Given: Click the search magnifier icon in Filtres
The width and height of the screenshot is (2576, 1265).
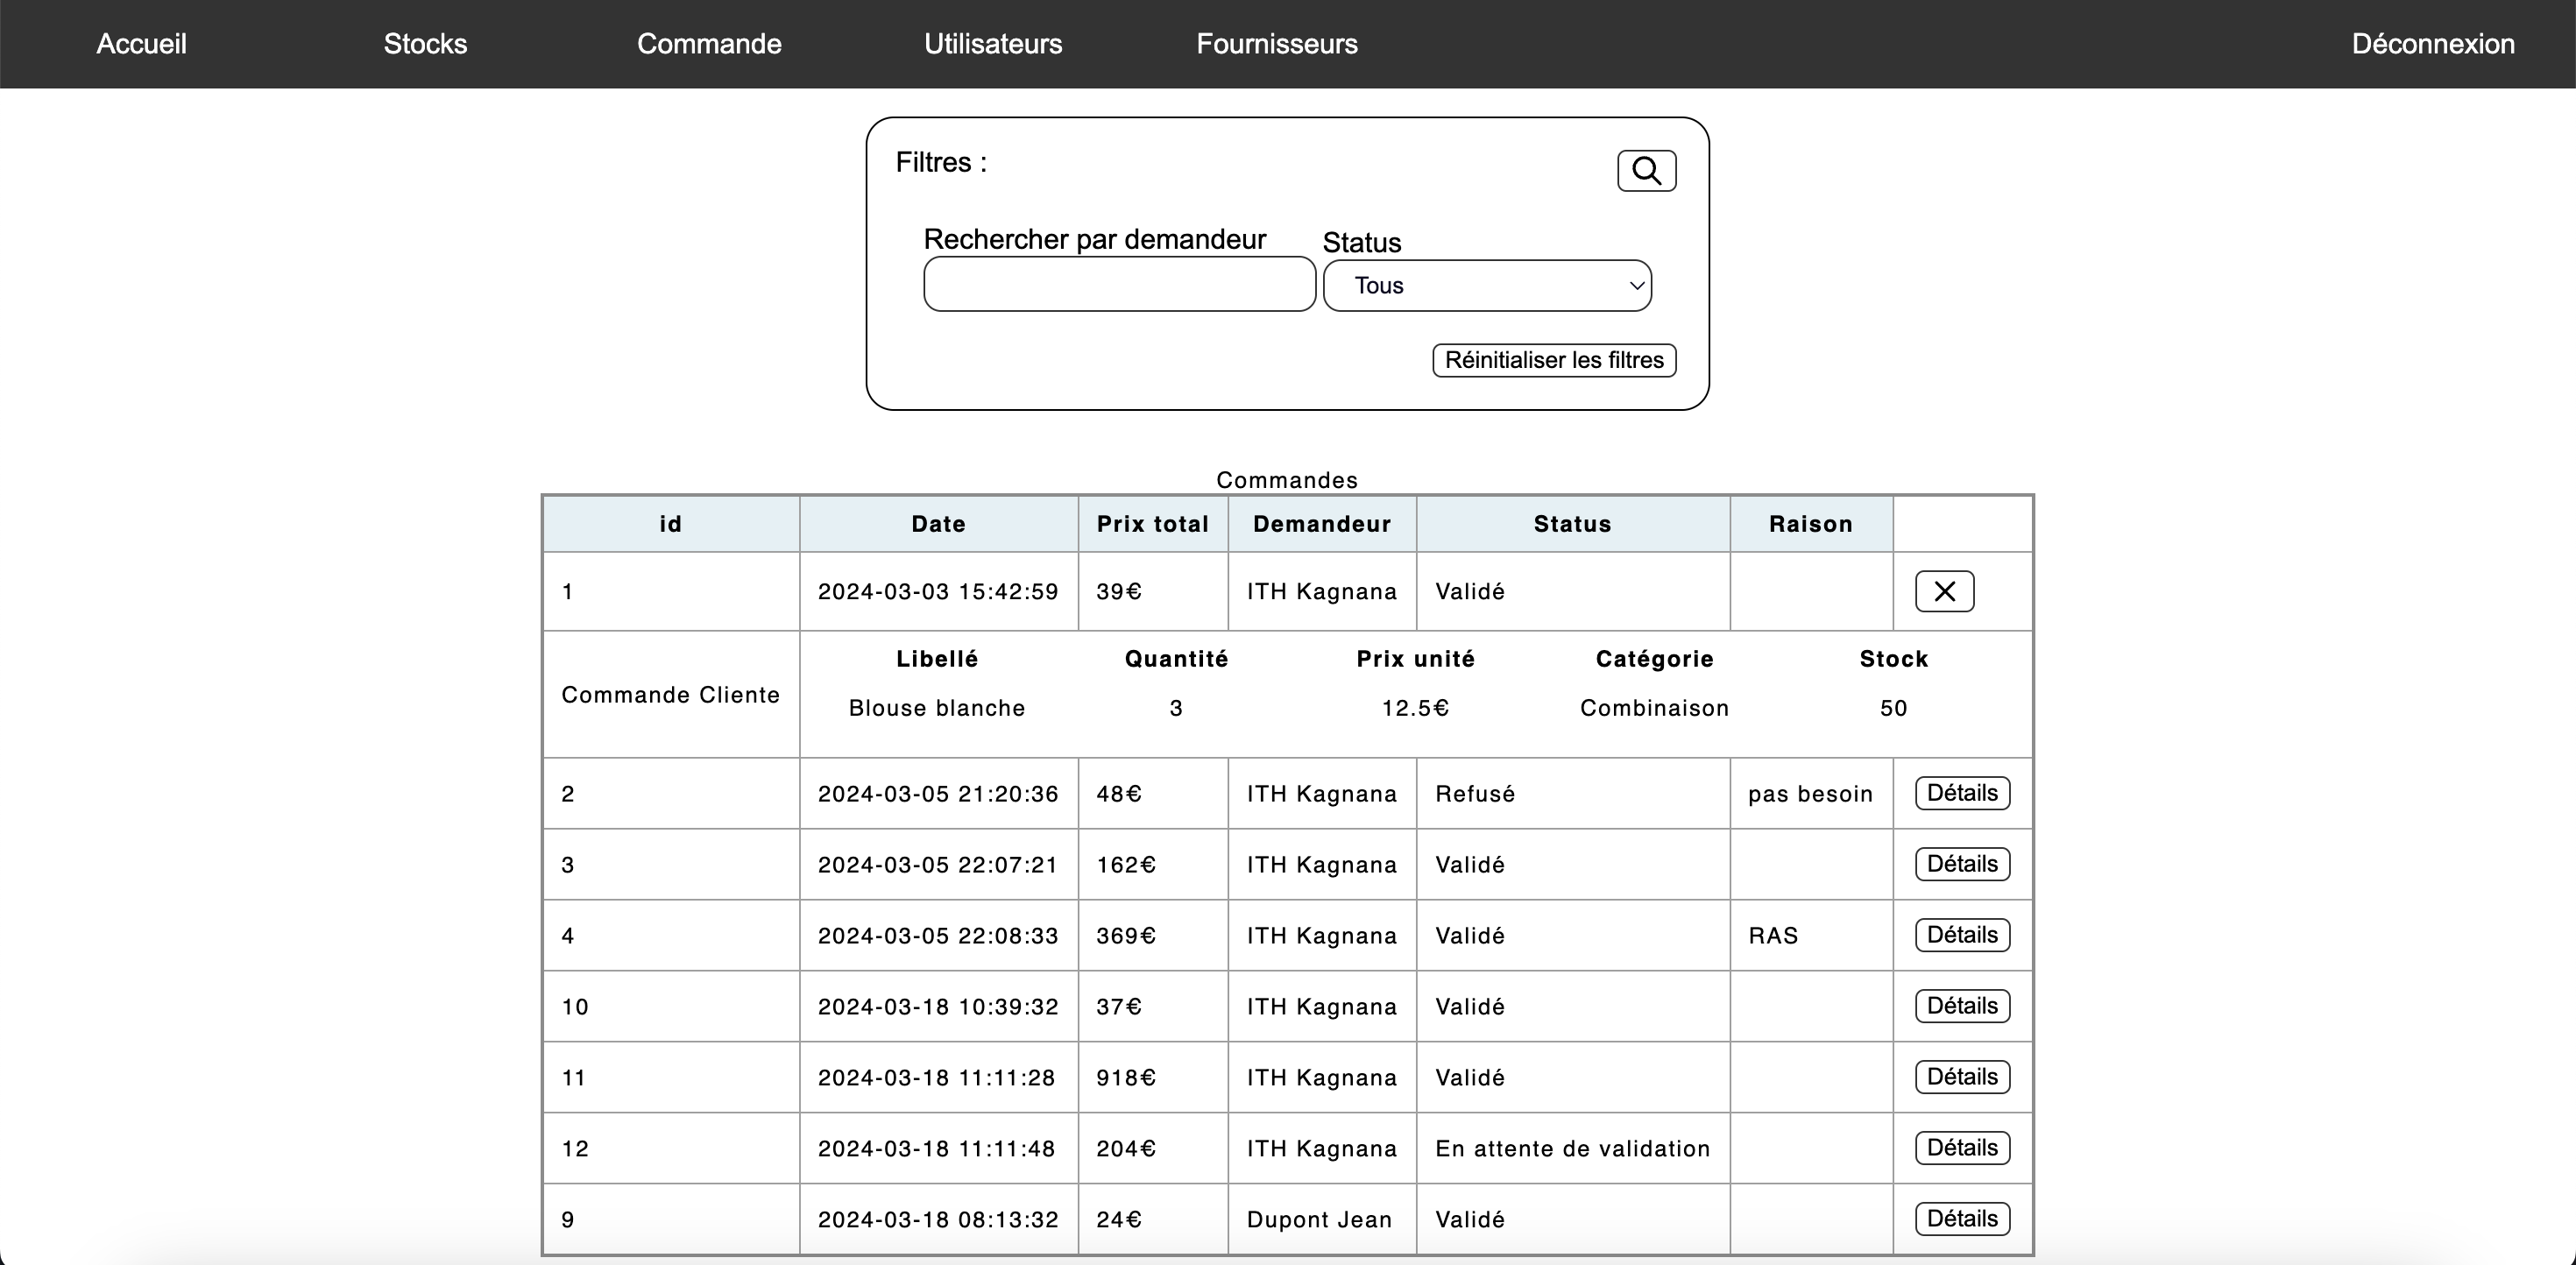Looking at the screenshot, I should pyautogui.click(x=1646, y=170).
